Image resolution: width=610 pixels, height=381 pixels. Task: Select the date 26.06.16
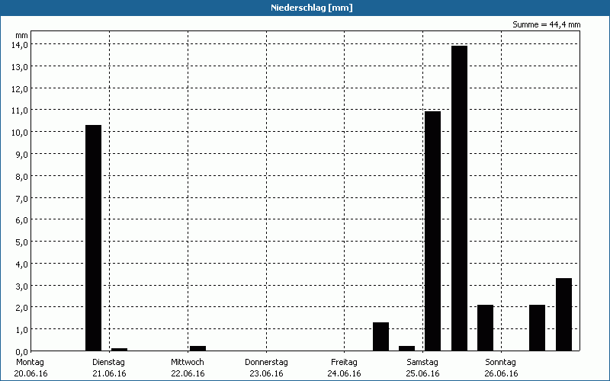point(501,373)
